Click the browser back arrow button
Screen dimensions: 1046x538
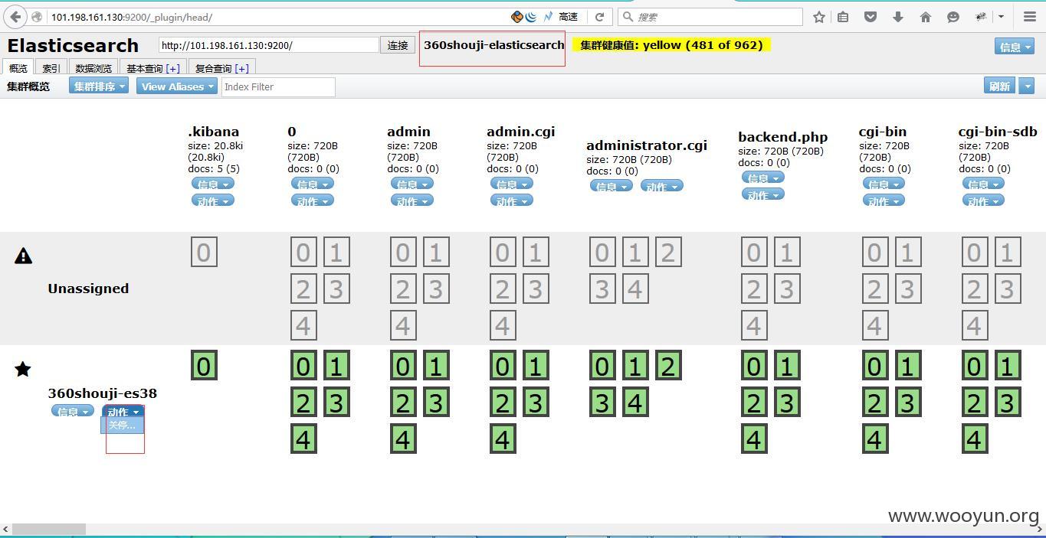coord(16,17)
